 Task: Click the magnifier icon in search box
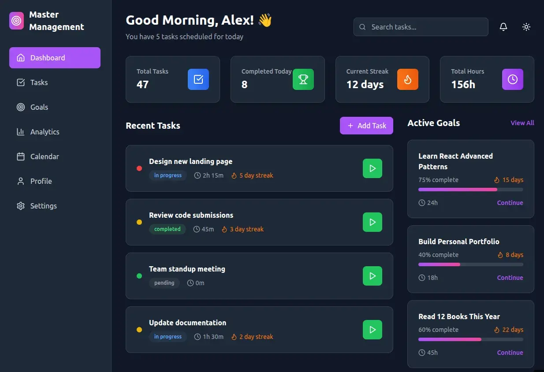coord(362,27)
